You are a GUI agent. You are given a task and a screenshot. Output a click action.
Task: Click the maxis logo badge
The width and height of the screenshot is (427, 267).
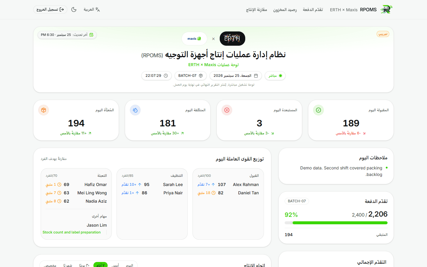click(x=194, y=39)
